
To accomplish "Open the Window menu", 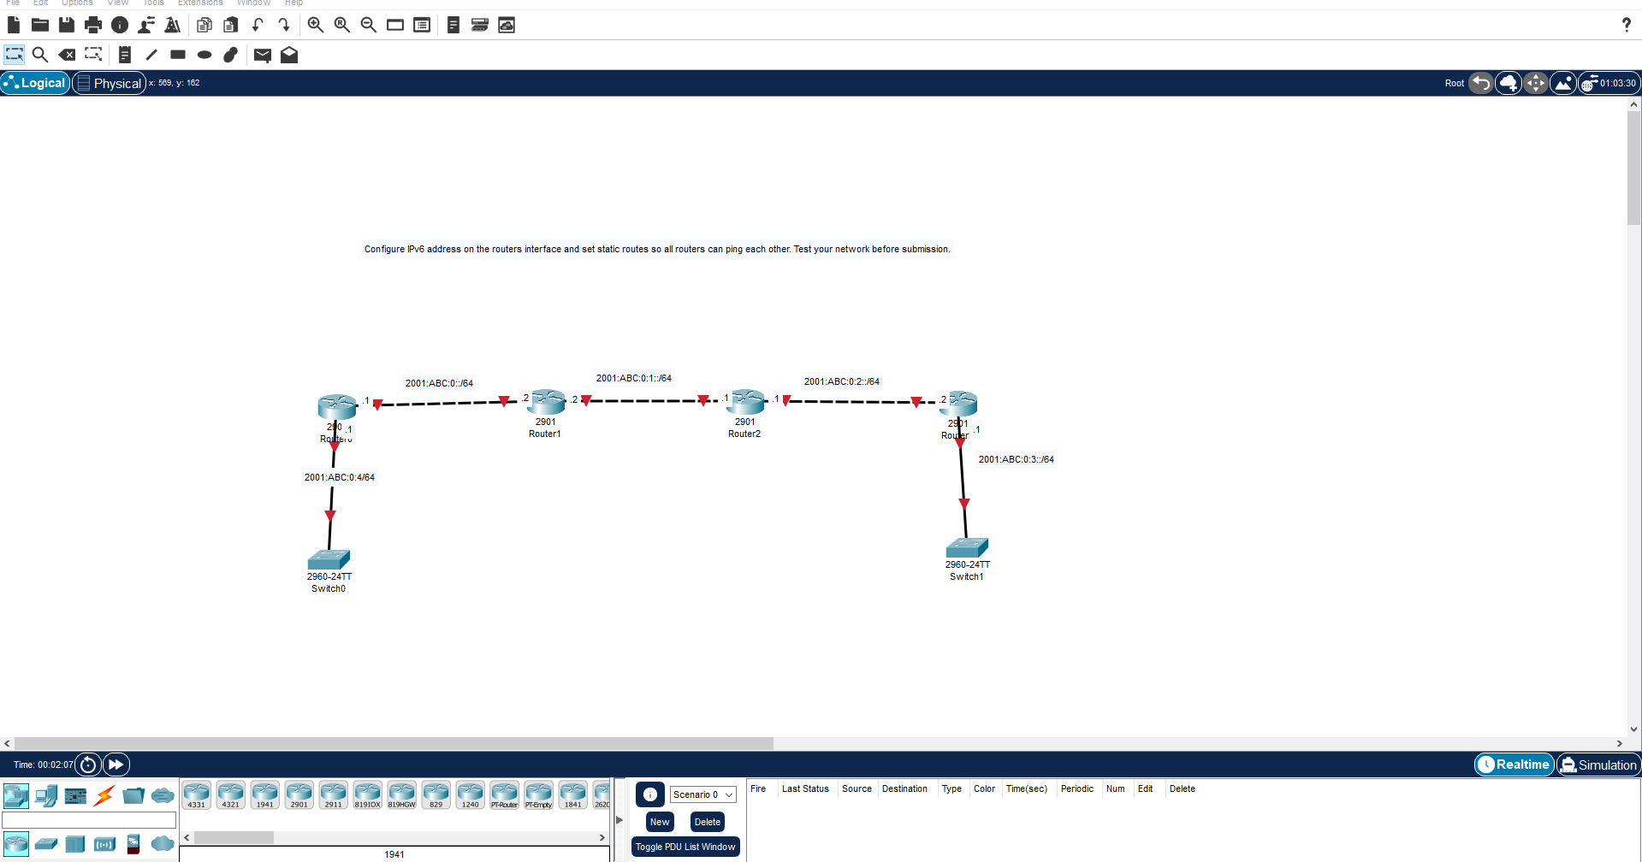I will click(253, 3).
